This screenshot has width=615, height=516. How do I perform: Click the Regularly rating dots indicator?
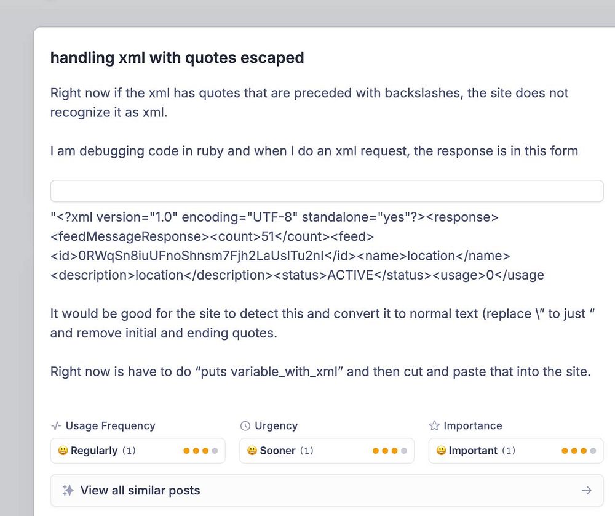[x=200, y=451]
